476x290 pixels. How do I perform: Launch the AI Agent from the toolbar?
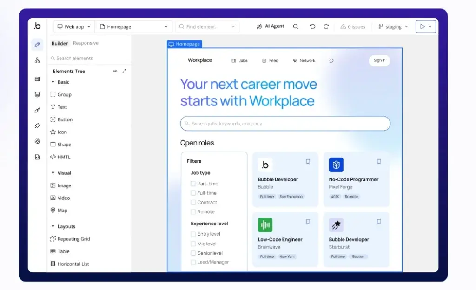tap(270, 26)
